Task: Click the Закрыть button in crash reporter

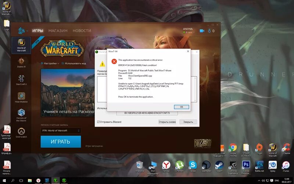Action: (x=188, y=122)
